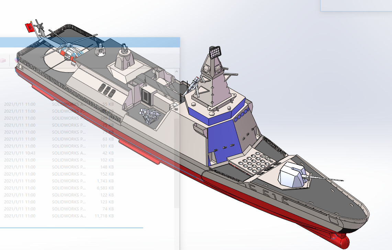Click the scroll-up arrow of the file list
Viewport: 392px width, 250px height.
[x=177, y=71]
